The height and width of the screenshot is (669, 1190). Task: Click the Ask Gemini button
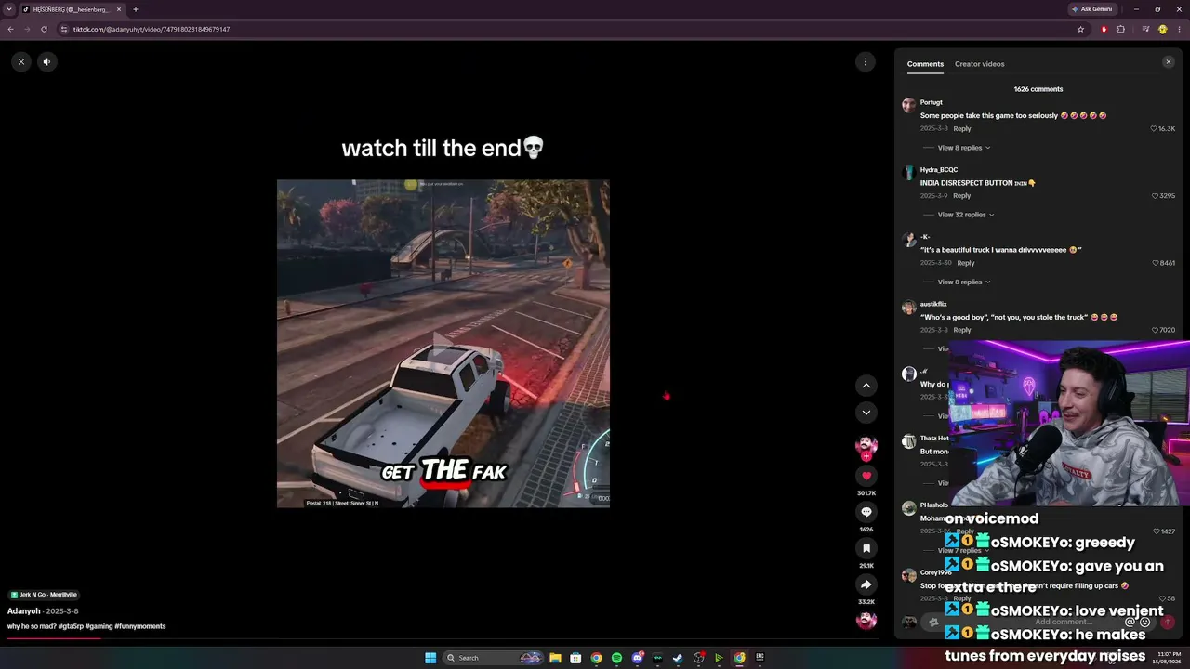1092,9
